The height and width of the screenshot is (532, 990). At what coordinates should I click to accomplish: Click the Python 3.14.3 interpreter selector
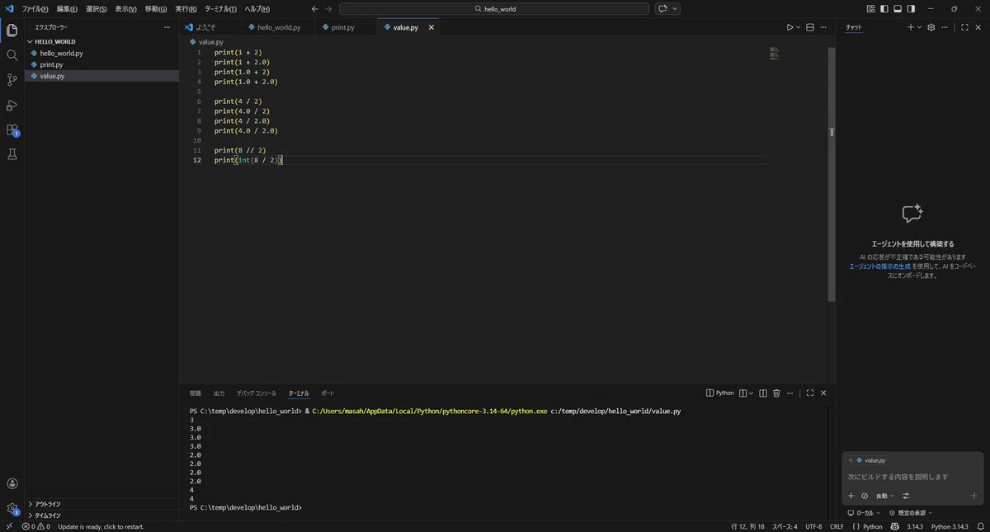(x=950, y=526)
